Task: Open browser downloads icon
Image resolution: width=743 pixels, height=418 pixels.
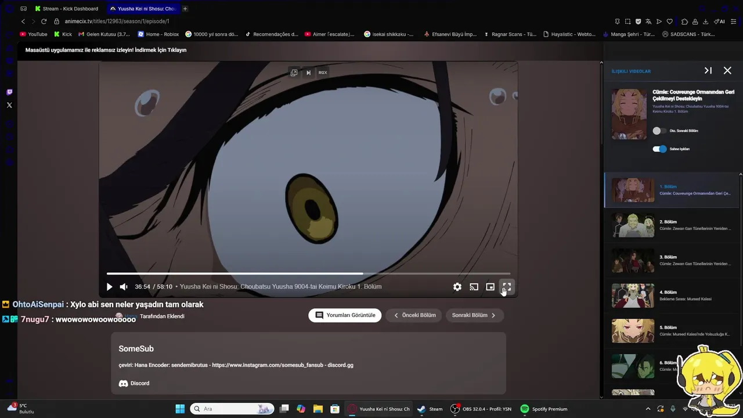Action: [x=705, y=21]
